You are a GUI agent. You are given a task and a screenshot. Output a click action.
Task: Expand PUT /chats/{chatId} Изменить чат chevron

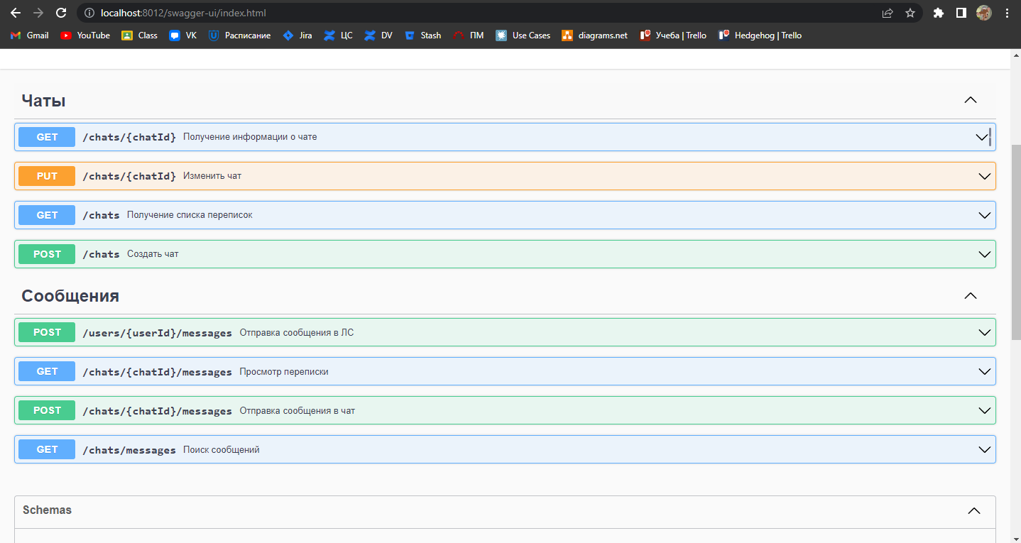(985, 176)
